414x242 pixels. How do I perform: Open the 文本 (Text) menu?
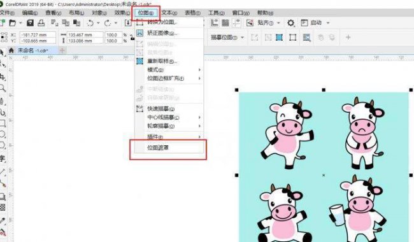point(169,13)
